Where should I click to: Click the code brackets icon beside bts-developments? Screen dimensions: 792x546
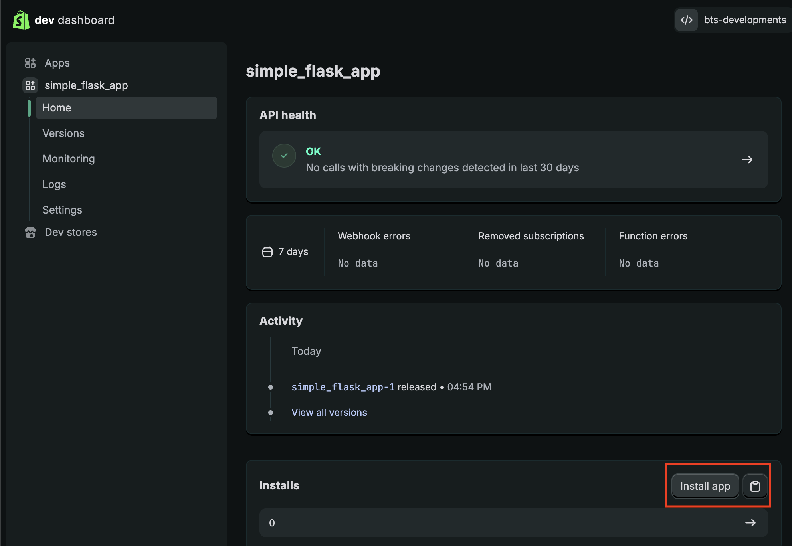(x=687, y=20)
